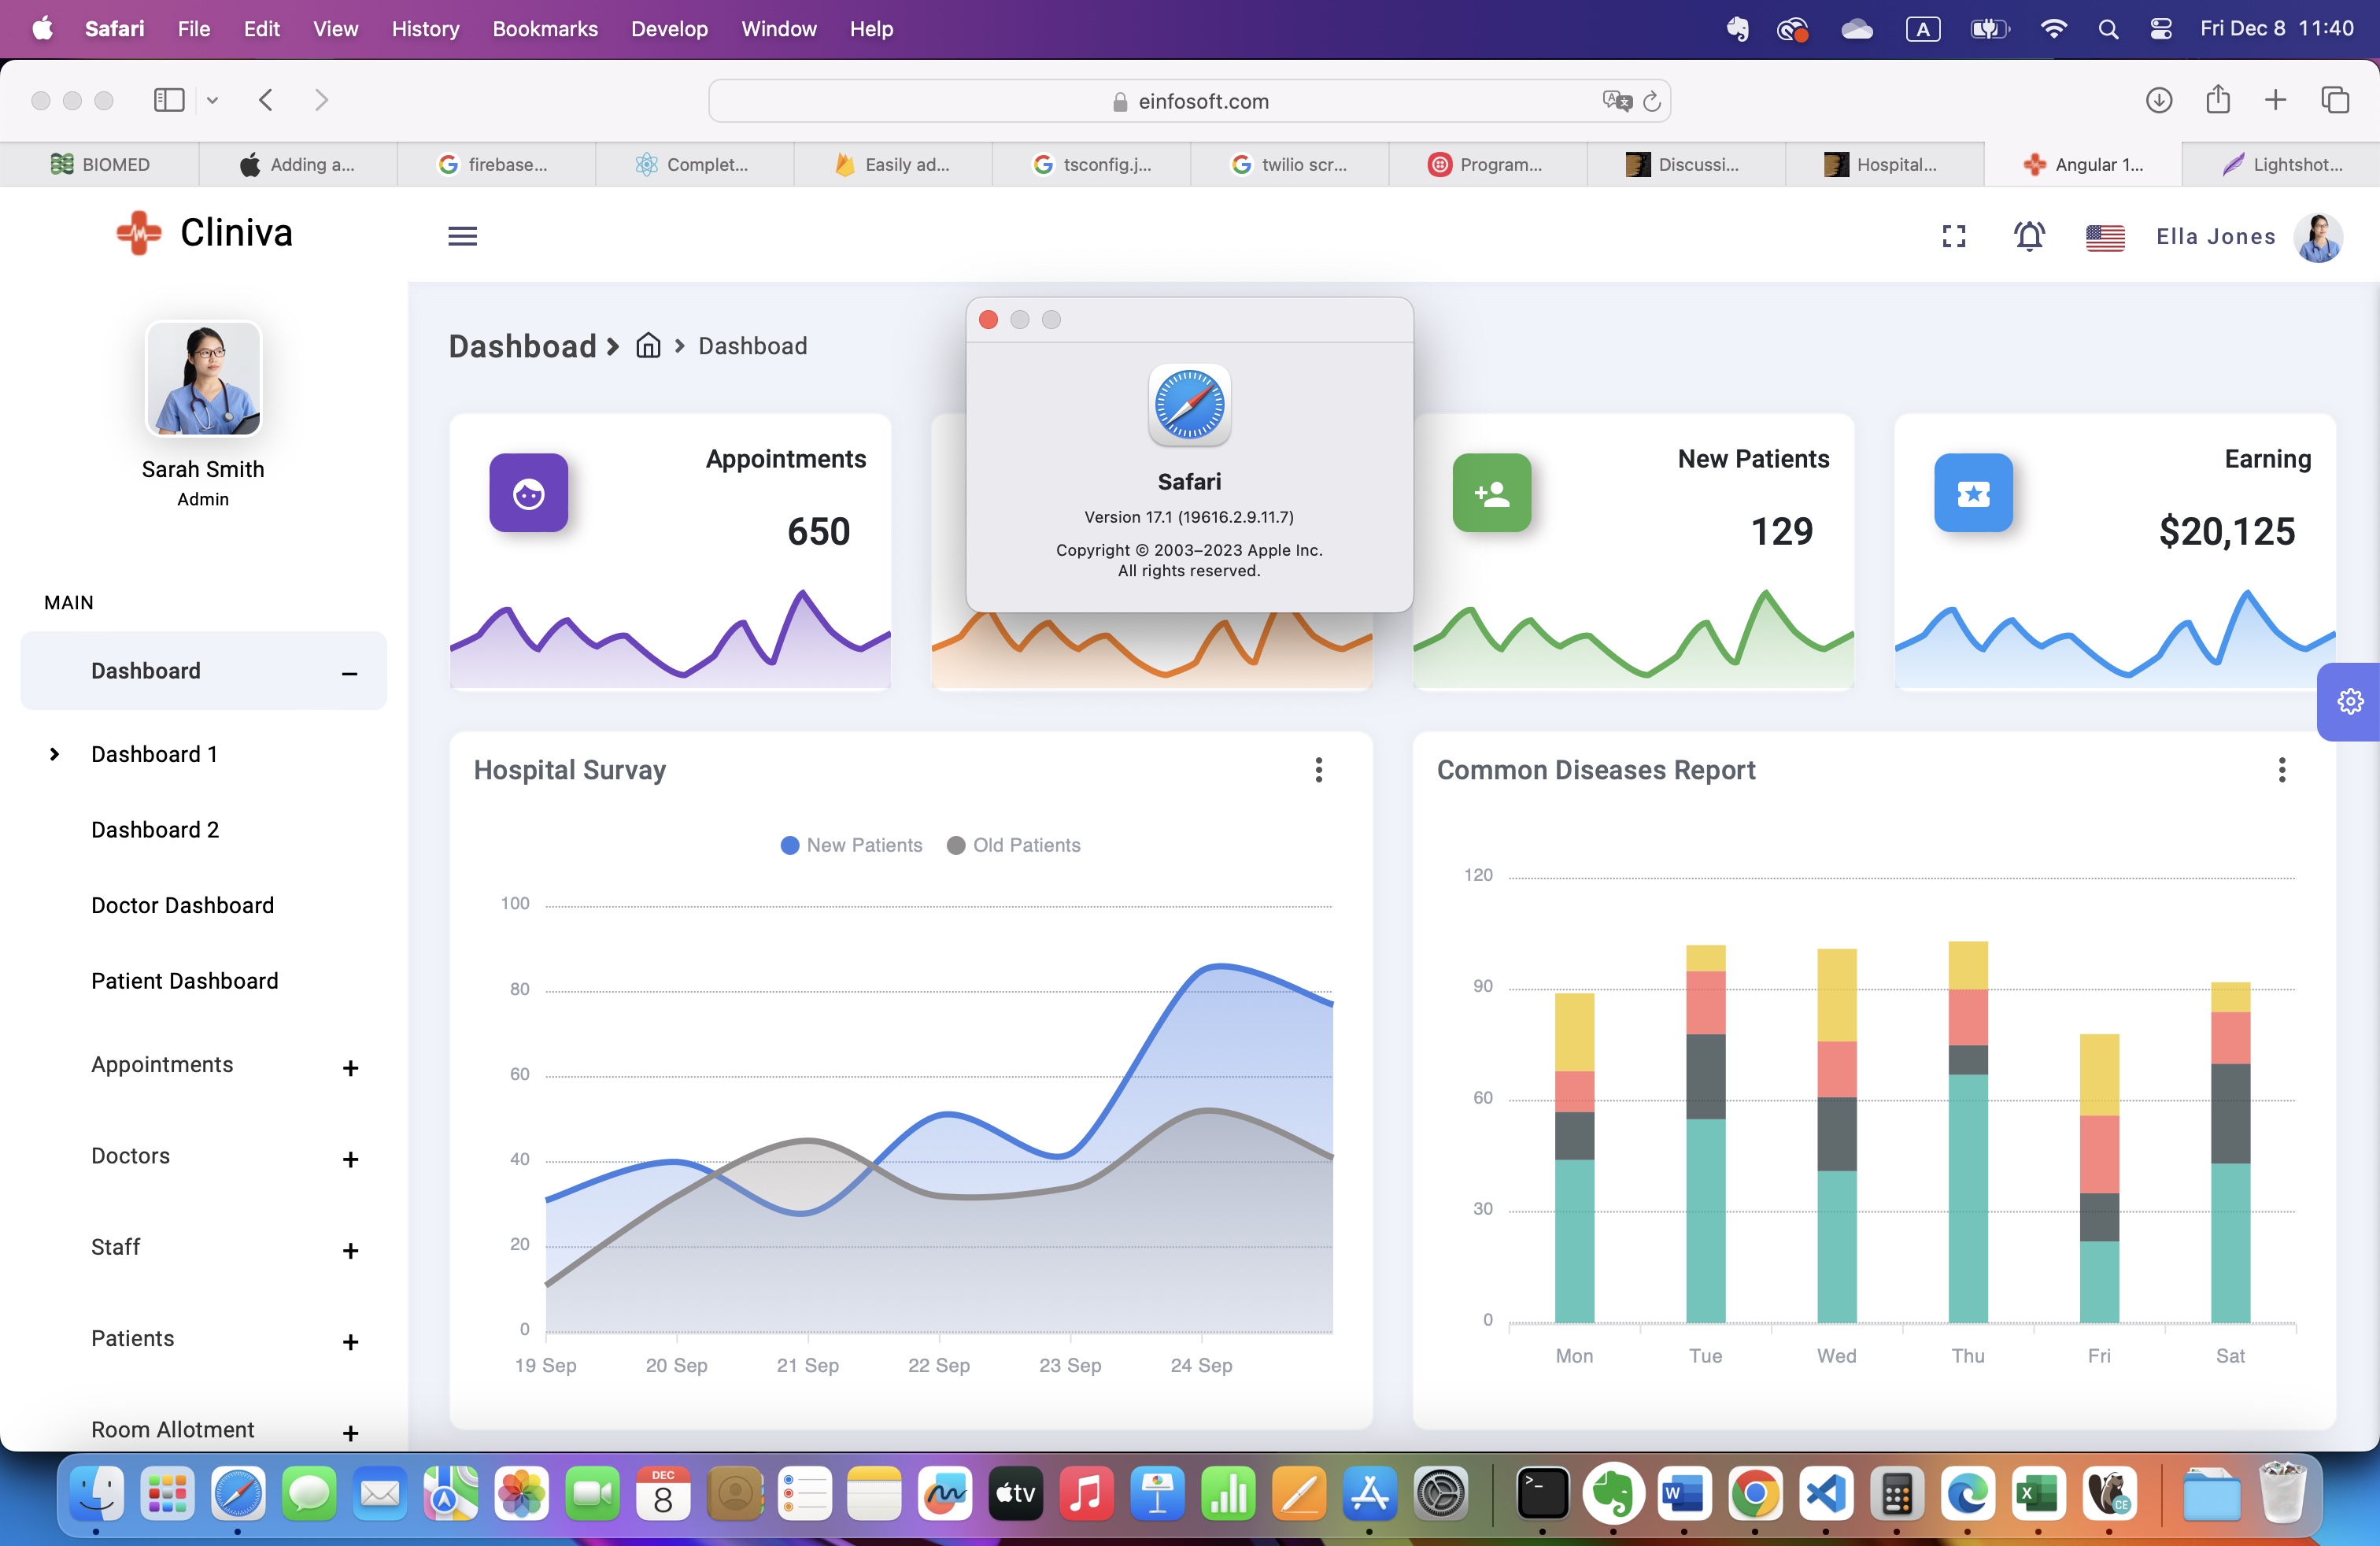Switch to the Hospital tab
2380x1546 pixels.
[x=1884, y=165]
